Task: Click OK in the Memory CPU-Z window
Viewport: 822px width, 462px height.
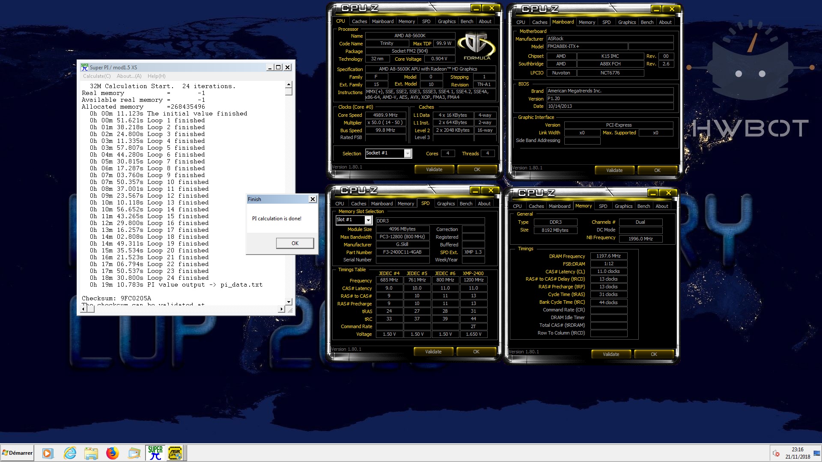Action: (x=654, y=354)
